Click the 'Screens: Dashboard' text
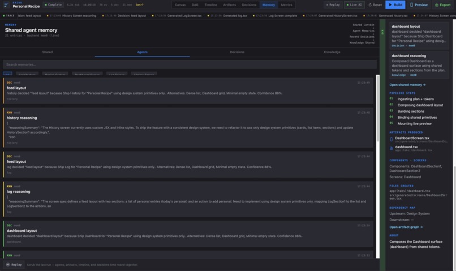Image resolution: width=456 pixels, height=271 pixels. point(405,177)
